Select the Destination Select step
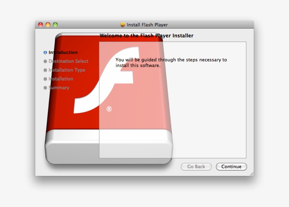This screenshot has height=207, width=289. (68, 61)
